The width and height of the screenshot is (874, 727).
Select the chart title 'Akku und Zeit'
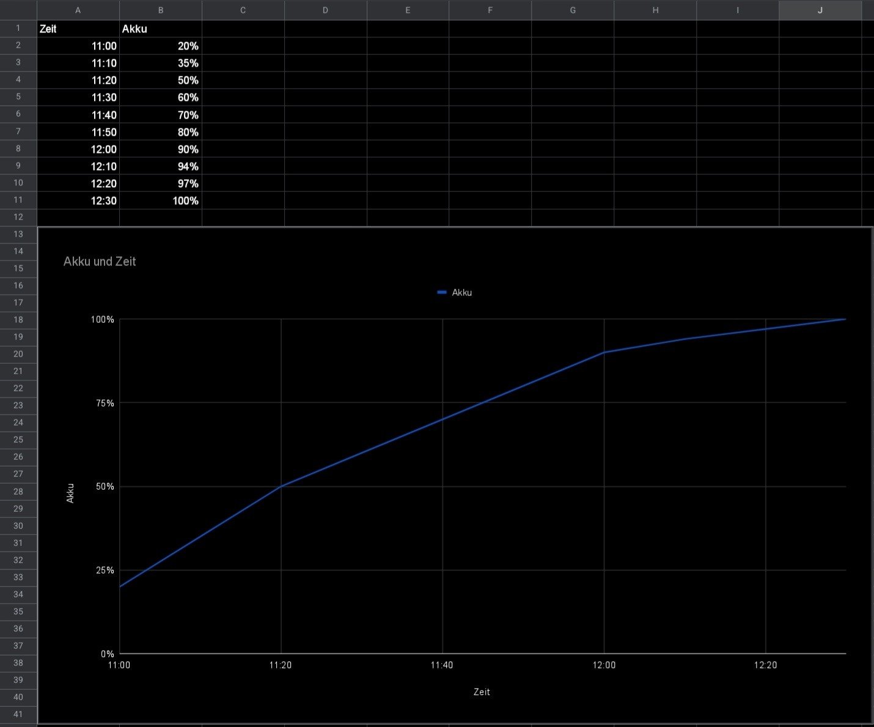(100, 262)
